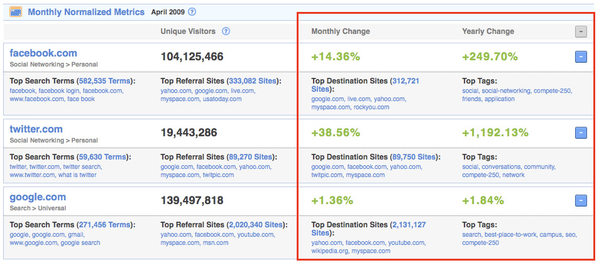
Task: Open google's 2,020,340 Sites referral link
Action: [x=256, y=225]
